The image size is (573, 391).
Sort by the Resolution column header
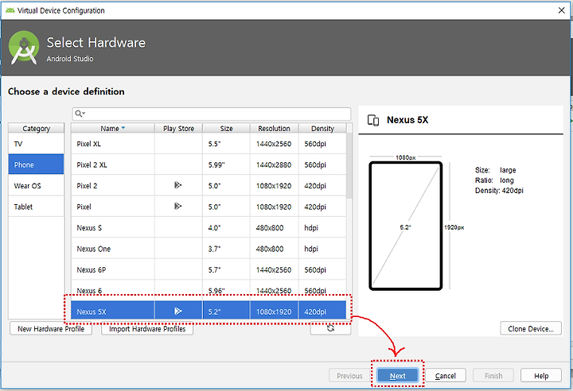pos(274,128)
